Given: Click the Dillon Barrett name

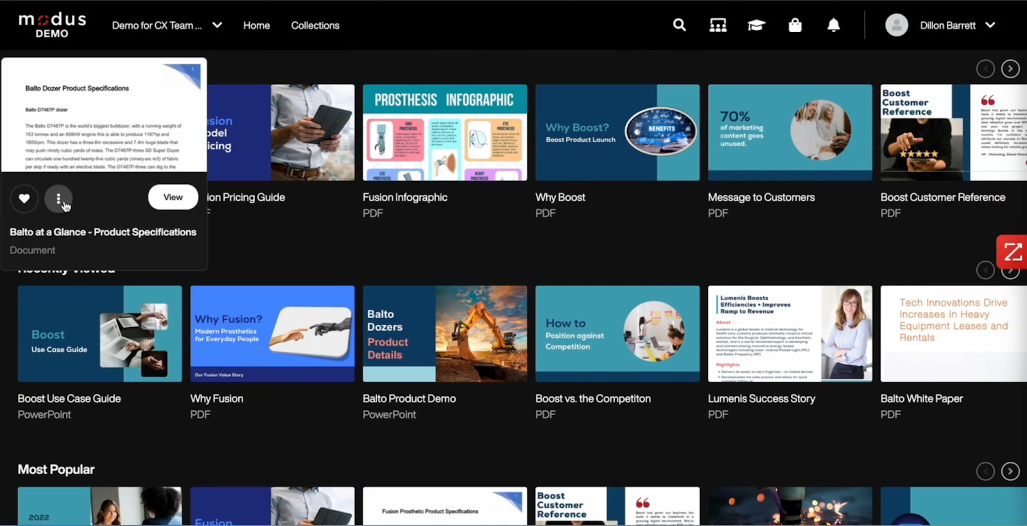Looking at the screenshot, I should coord(947,25).
